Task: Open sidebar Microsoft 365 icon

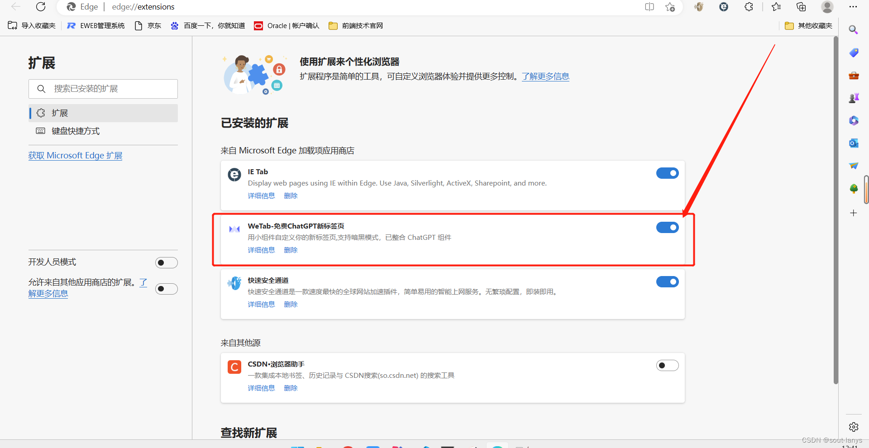Action: [x=854, y=120]
